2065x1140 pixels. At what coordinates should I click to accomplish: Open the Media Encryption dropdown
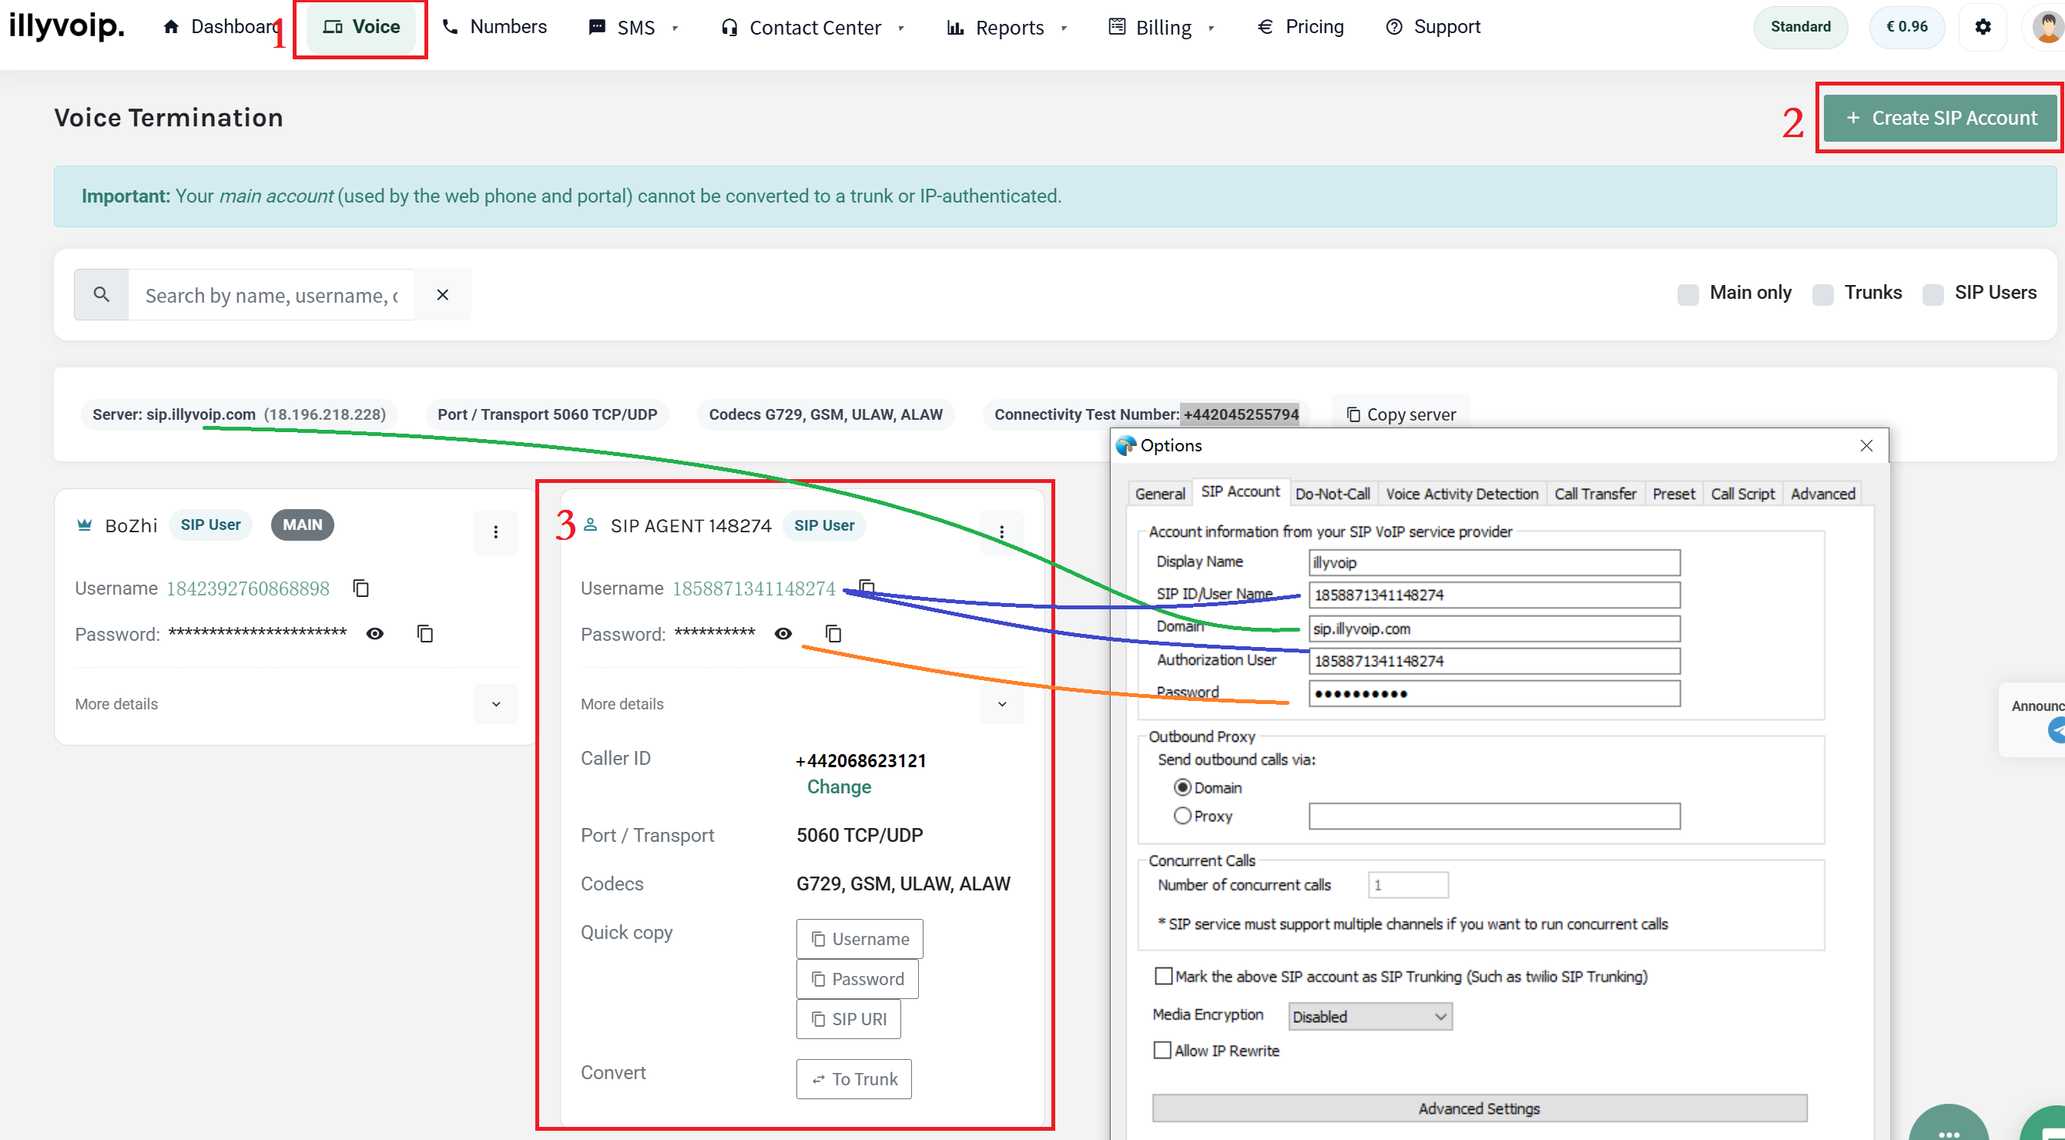point(1369,1016)
